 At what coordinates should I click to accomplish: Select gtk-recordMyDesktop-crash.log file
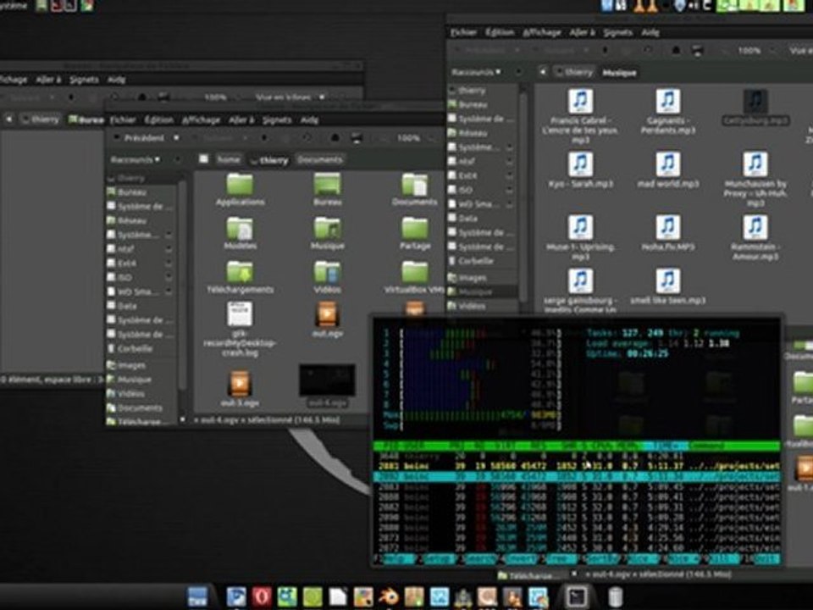click(x=240, y=329)
